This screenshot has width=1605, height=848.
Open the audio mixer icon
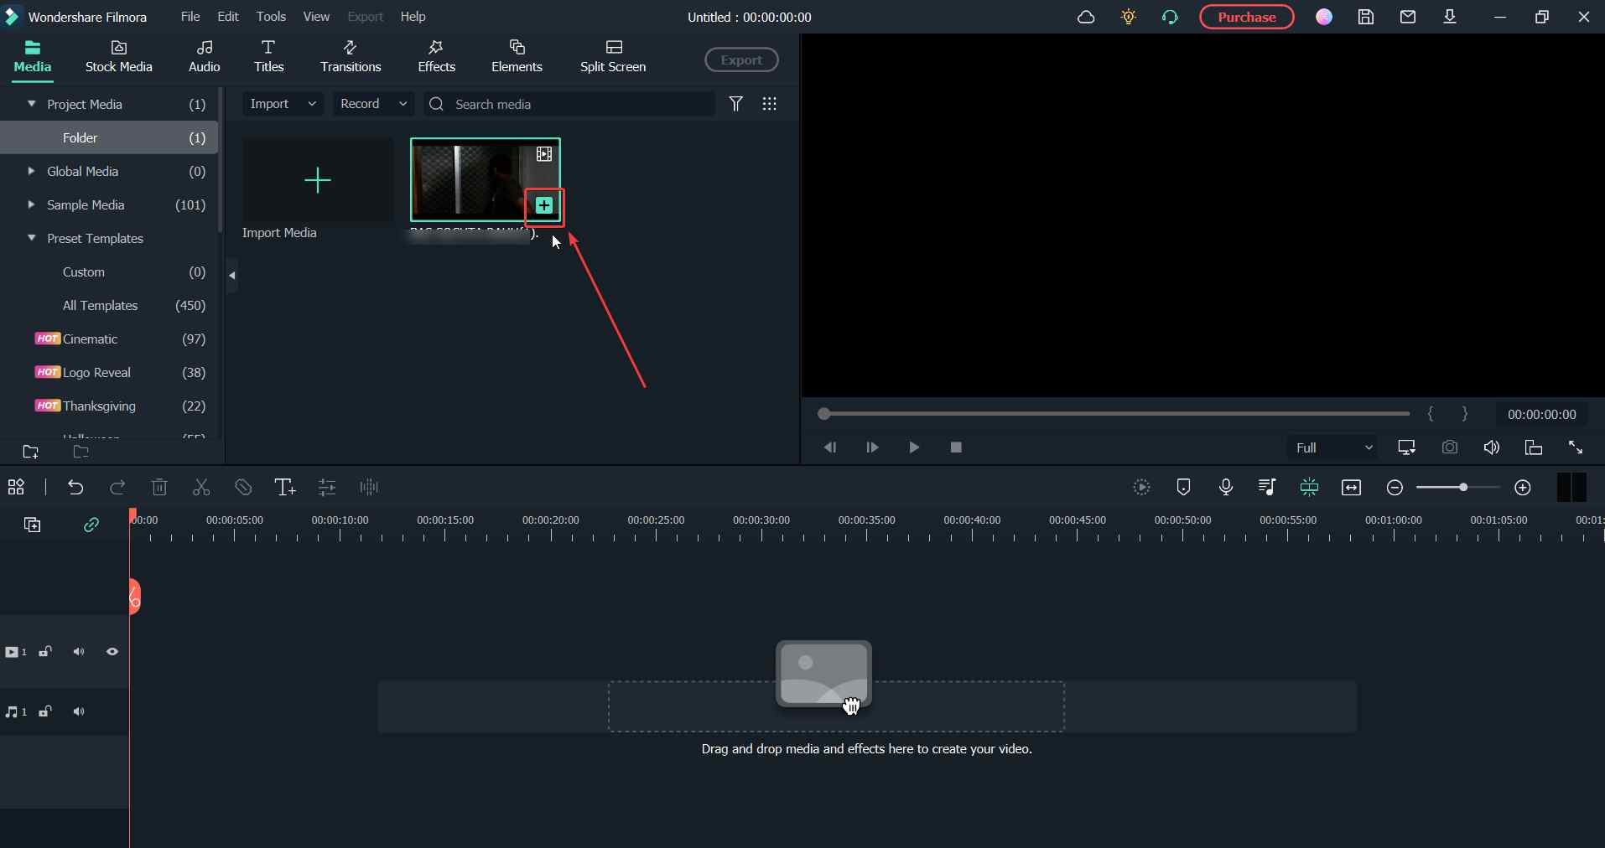pyautogui.click(x=1267, y=487)
